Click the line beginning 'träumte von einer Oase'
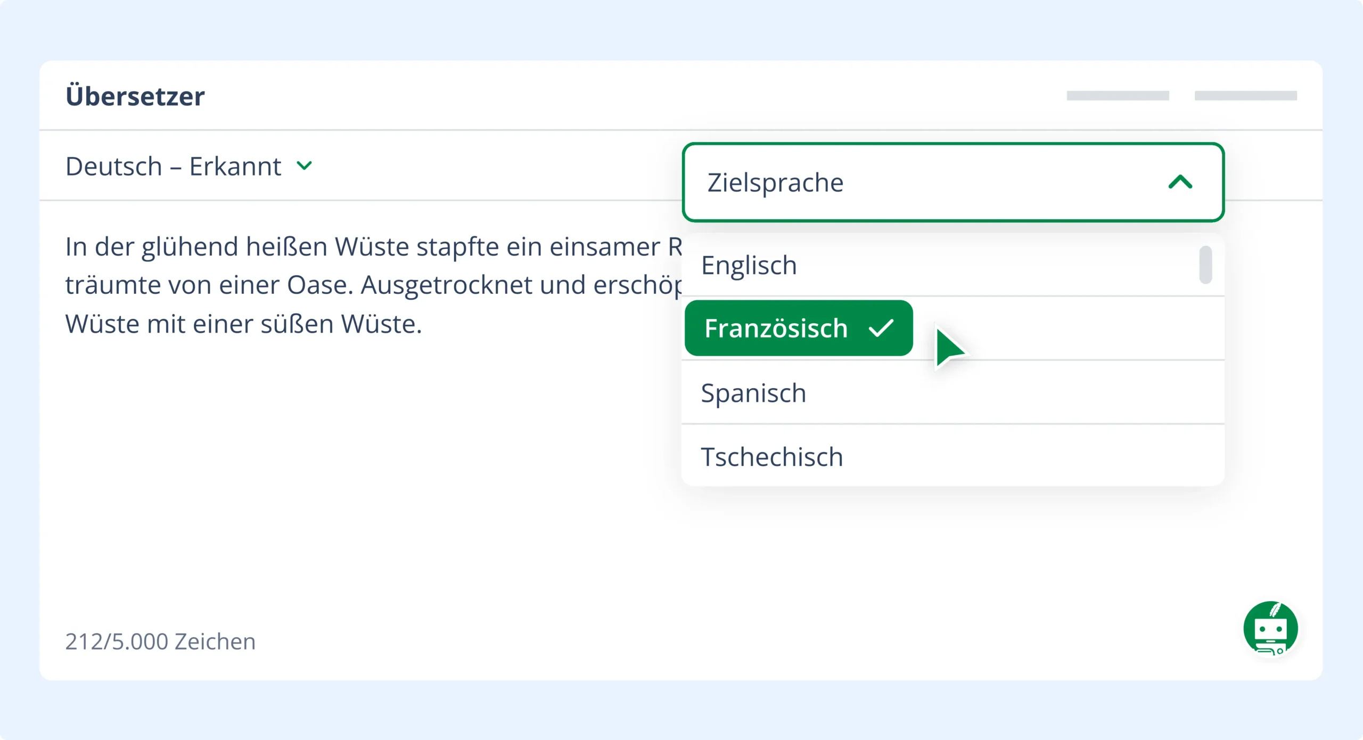This screenshot has width=1363, height=740. [x=373, y=285]
